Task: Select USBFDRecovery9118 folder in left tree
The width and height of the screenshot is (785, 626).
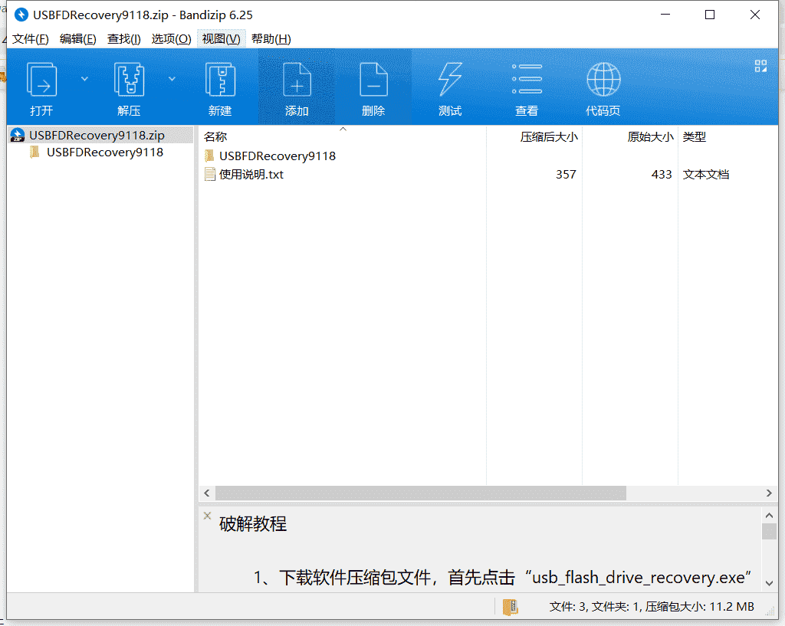Action: (x=104, y=152)
